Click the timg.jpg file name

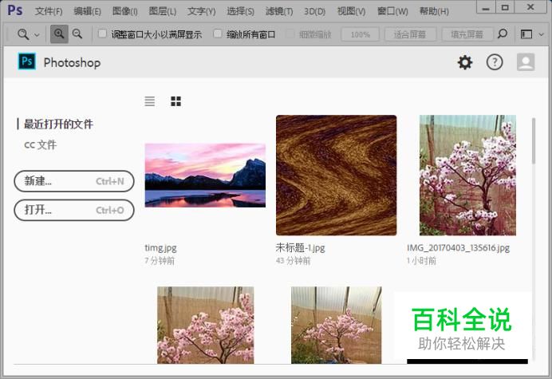click(160, 248)
